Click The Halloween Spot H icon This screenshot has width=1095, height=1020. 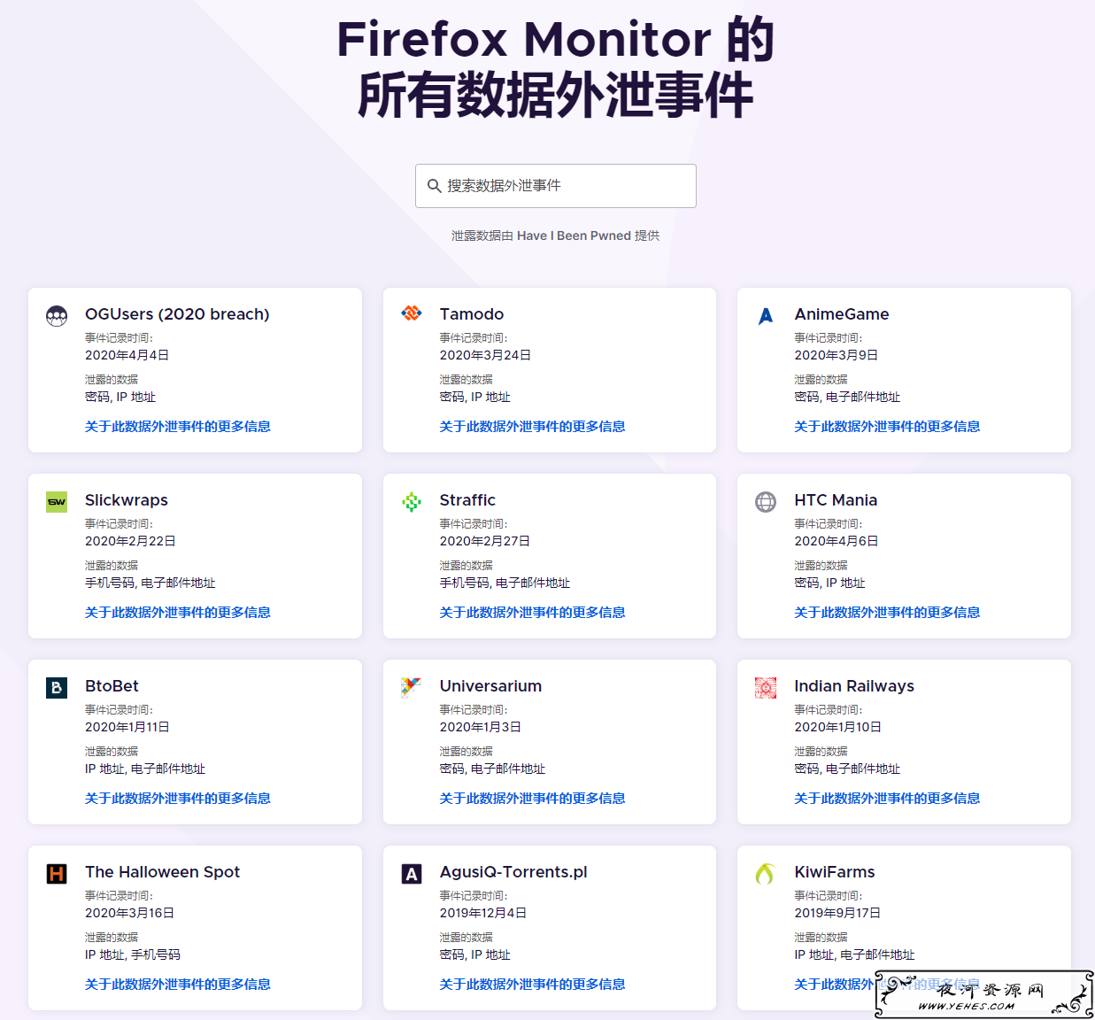point(57,874)
